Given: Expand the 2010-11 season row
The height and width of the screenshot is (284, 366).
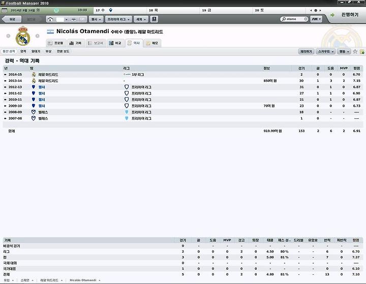Looking at the screenshot, I should pos(6,100).
